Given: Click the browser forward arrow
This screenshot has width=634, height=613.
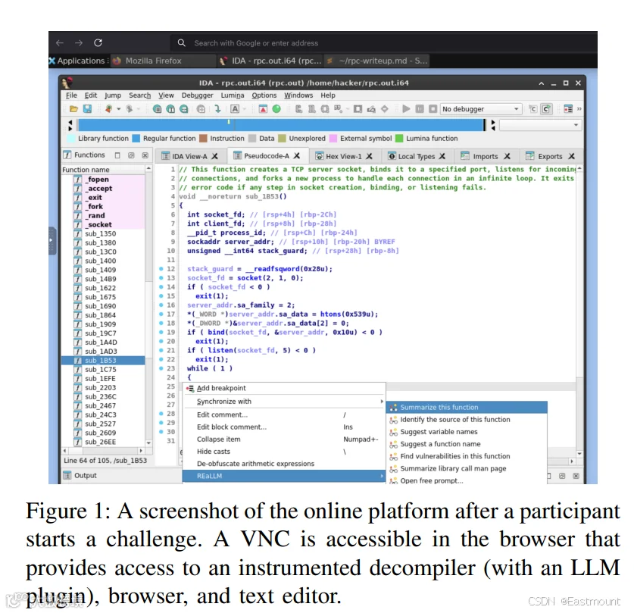Looking at the screenshot, I should [79, 43].
